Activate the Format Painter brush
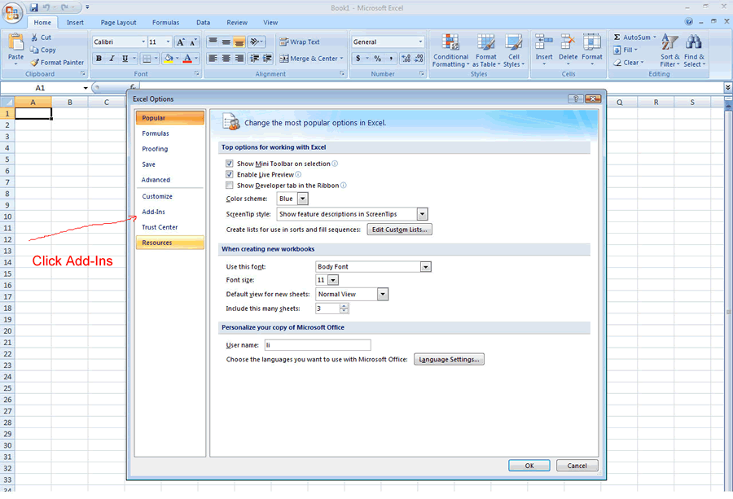Screen dimensions: 733x499 [x=34, y=62]
